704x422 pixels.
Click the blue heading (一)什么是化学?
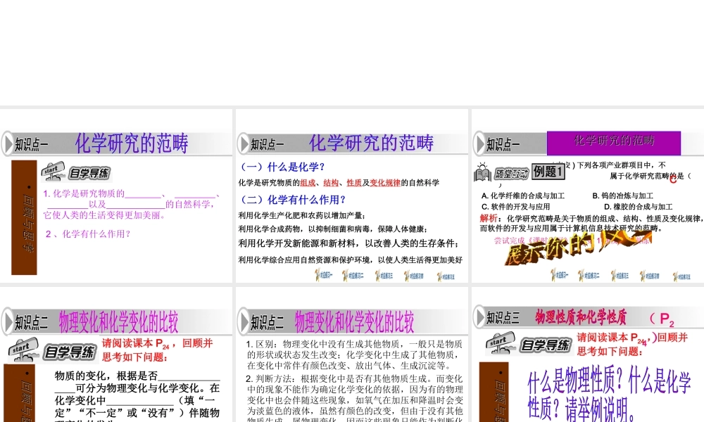pos(283,167)
